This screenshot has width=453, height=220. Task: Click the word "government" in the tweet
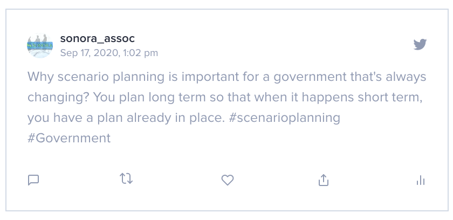pyautogui.click(x=310, y=77)
